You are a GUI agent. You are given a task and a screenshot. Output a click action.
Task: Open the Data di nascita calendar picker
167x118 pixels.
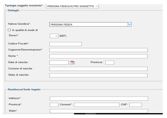coord(72,63)
